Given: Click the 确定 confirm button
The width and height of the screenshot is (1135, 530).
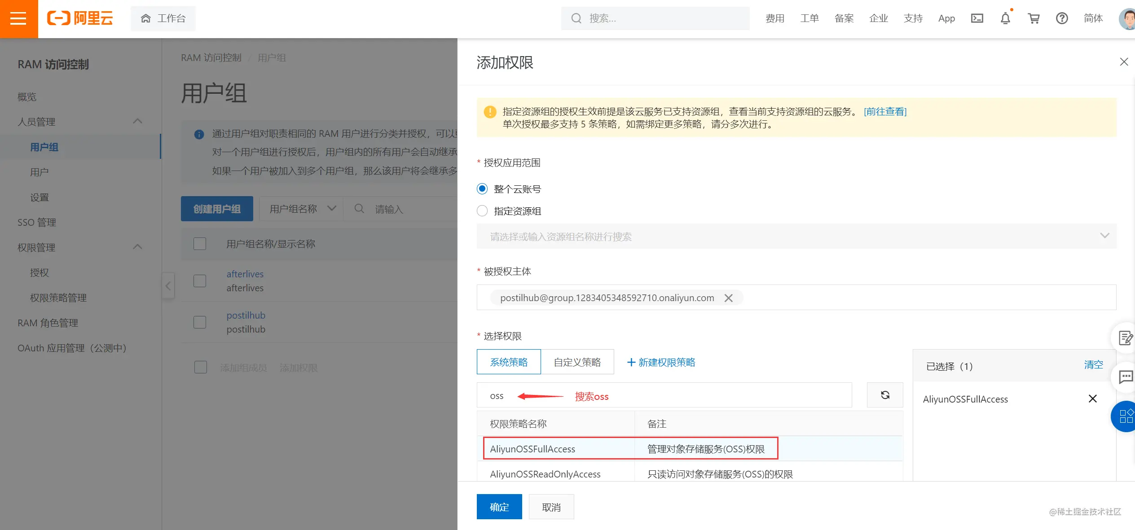Looking at the screenshot, I should pyautogui.click(x=499, y=507).
